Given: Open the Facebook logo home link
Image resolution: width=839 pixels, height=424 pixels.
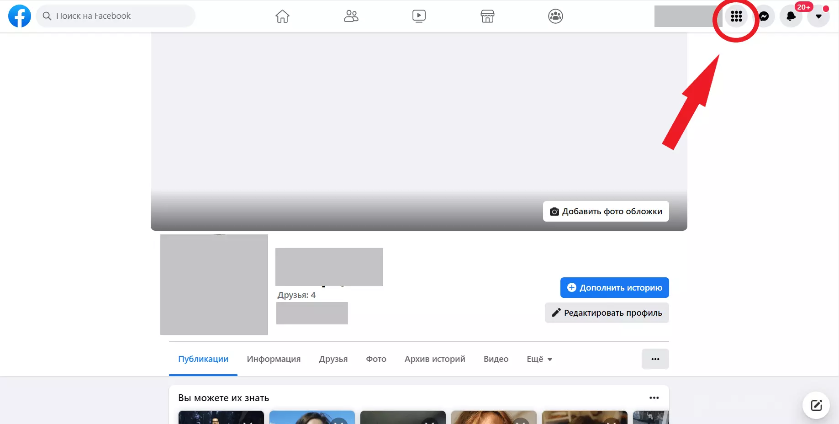Looking at the screenshot, I should point(20,16).
